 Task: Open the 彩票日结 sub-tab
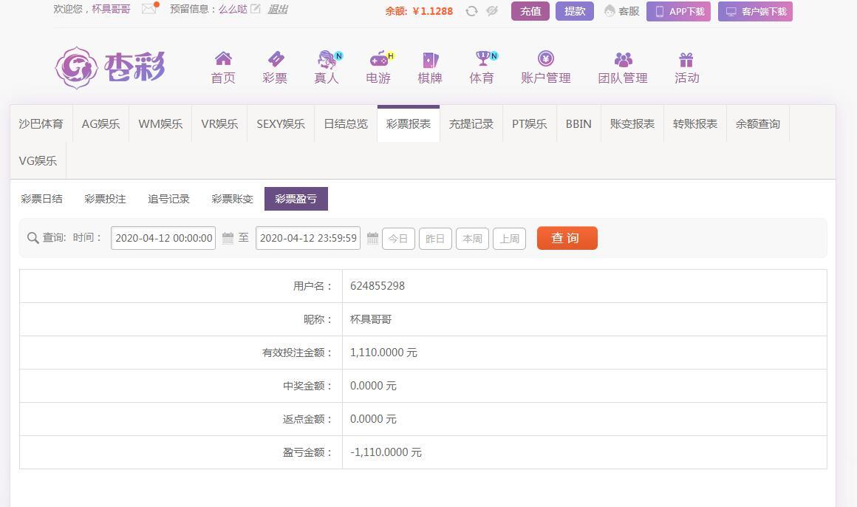point(41,199)
